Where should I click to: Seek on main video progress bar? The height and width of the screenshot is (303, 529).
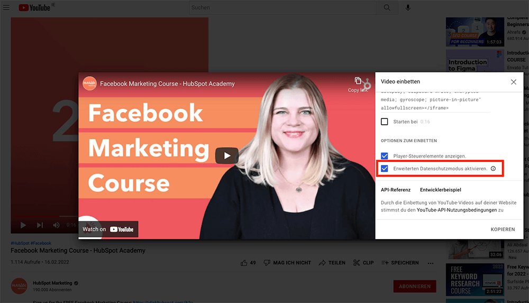[x=44, y=216]
